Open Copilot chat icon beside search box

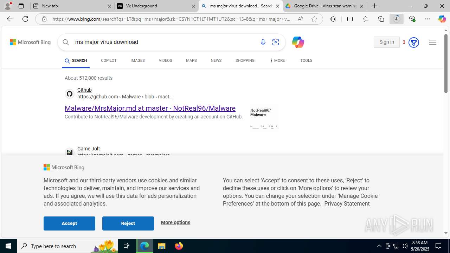[x=298, y=42]
